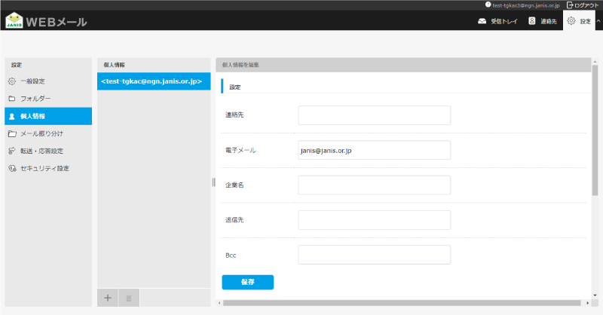Open the フォルダー settings section
This screenshot has width=603, height=315.
pos(36,99)
